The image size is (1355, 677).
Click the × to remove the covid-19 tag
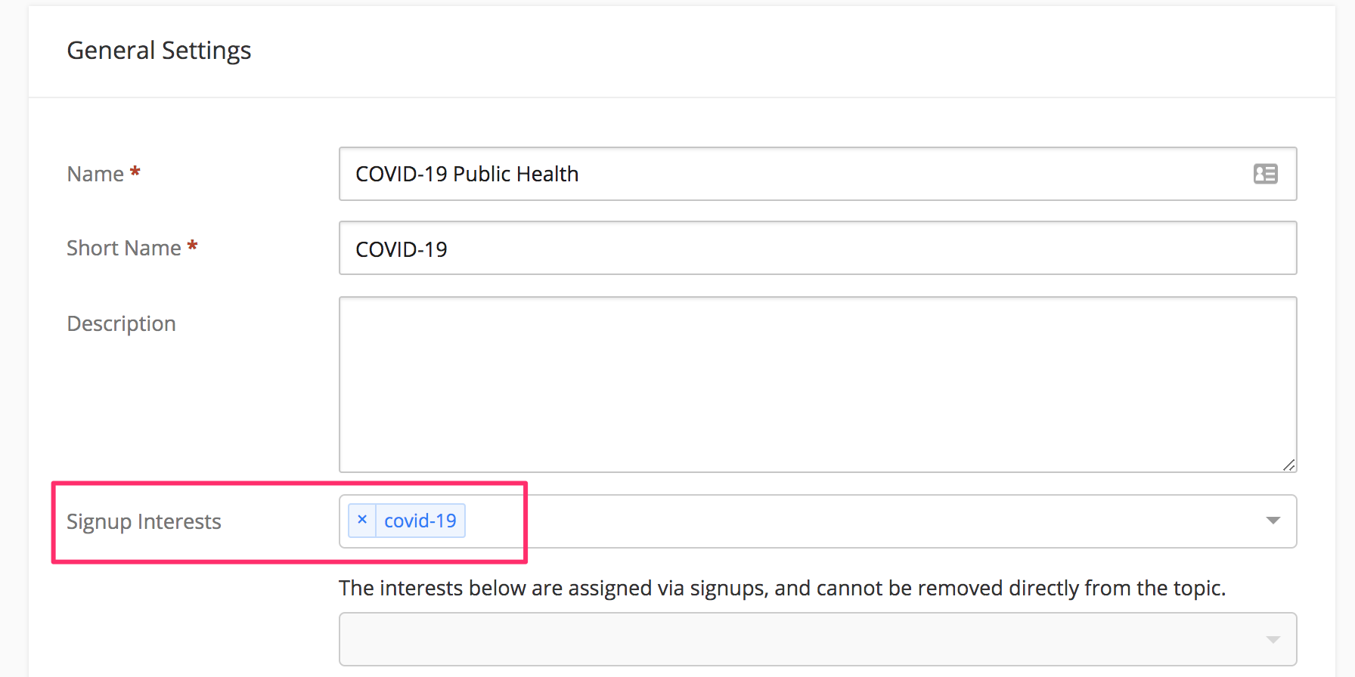click(362, 520)
